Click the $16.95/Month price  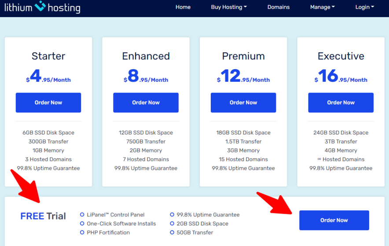coord(341,76)
